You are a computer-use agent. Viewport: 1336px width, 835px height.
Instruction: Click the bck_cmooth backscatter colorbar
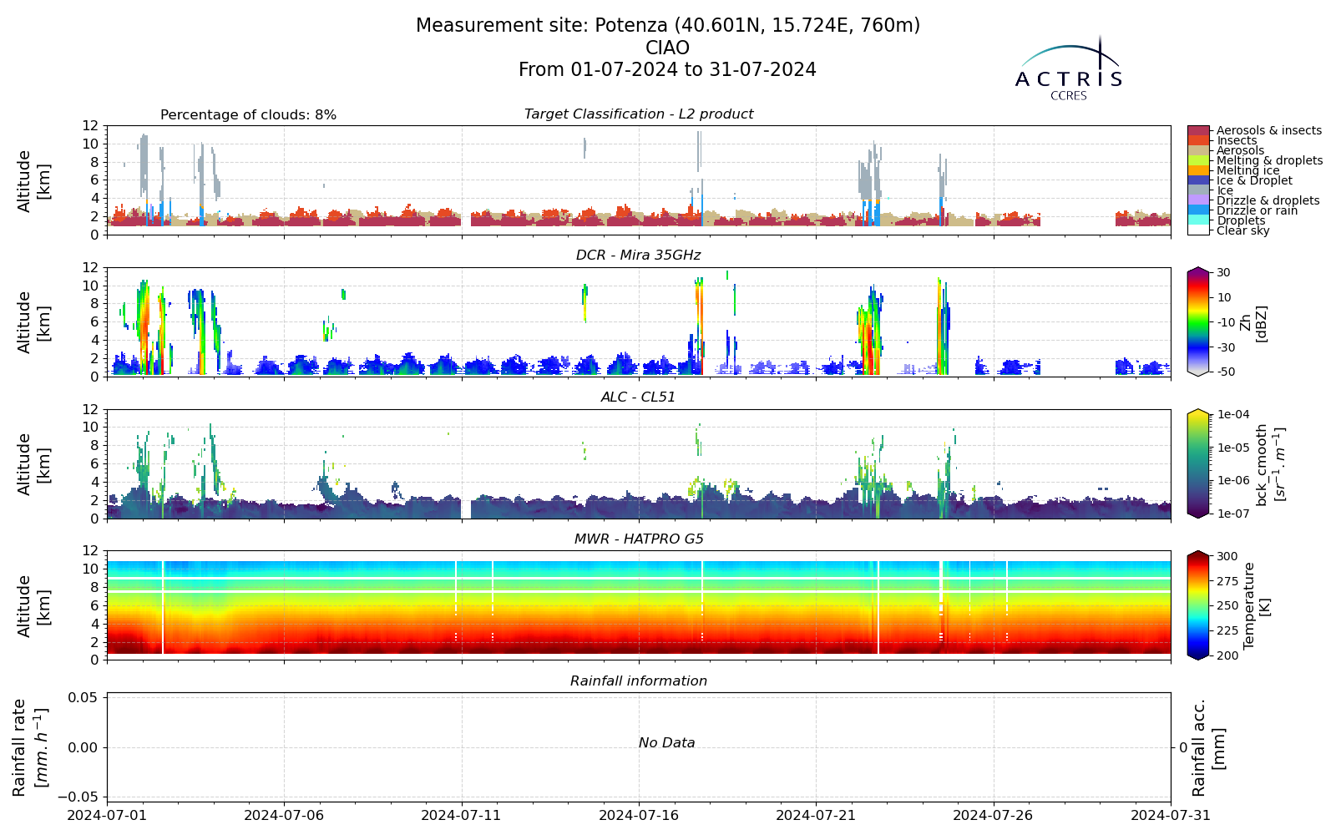(x=1198, y=463)
